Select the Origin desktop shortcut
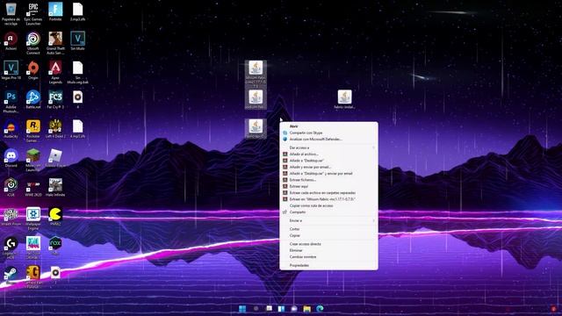562x316 pixels. coord(33,70)
